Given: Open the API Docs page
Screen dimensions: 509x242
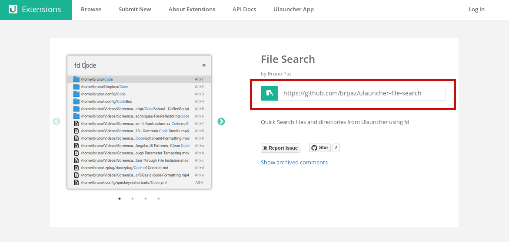Looking at the screenshot, I should (x=244, y=10).
